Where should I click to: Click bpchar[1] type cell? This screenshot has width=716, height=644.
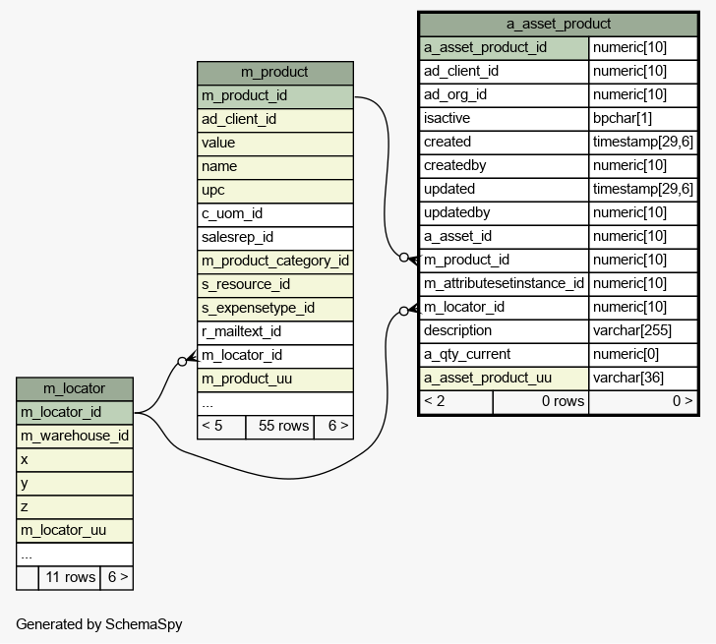point(643,119)
